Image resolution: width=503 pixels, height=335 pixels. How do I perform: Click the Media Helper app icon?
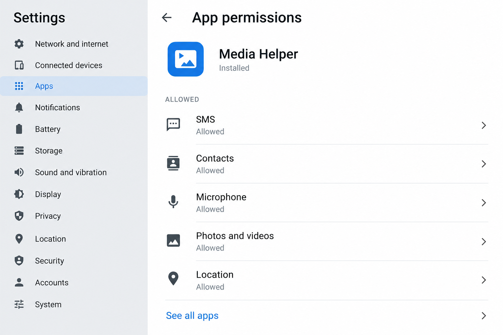click(186, 59)
